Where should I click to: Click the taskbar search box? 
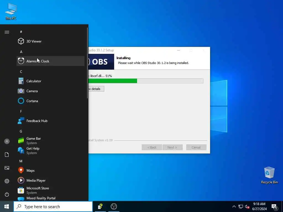53,206
